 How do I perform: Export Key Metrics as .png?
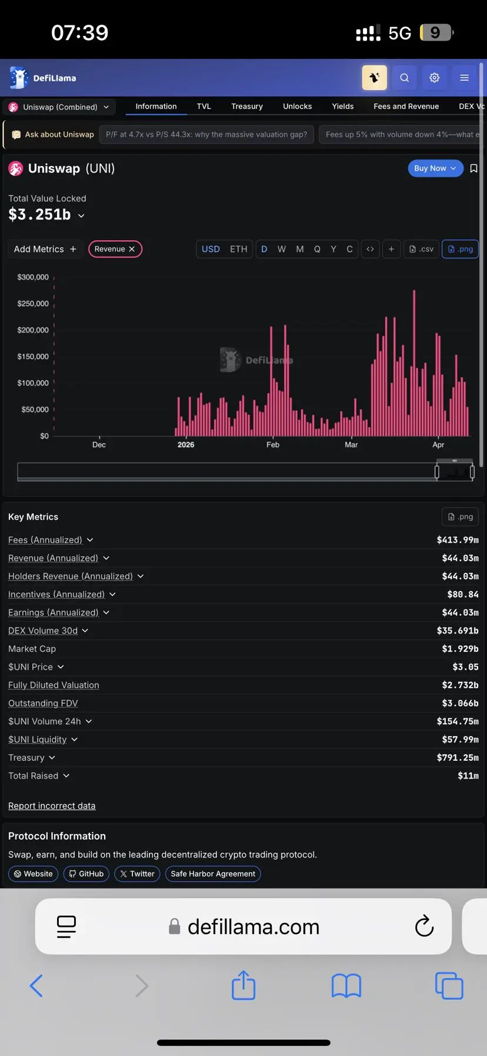pos(460,517)
